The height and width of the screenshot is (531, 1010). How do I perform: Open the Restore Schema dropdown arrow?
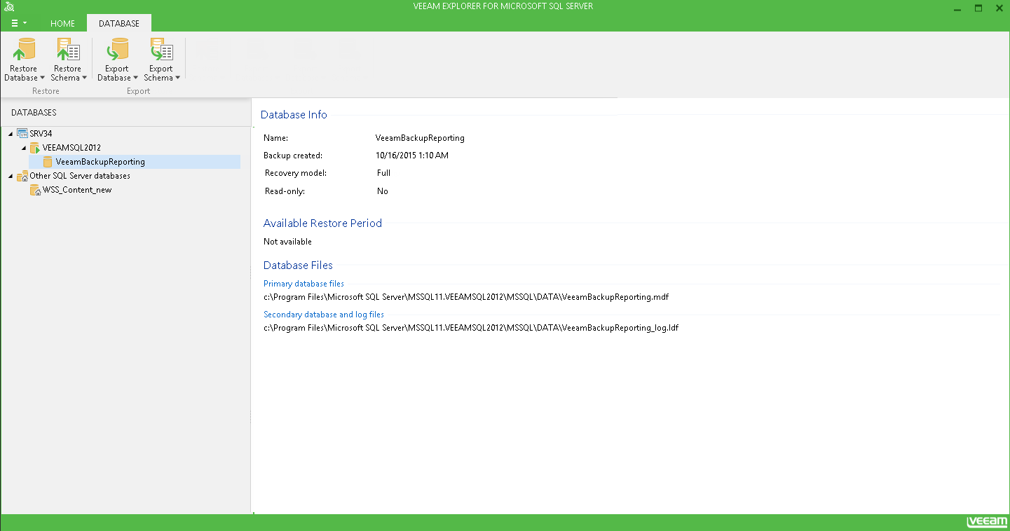(84, 78)
